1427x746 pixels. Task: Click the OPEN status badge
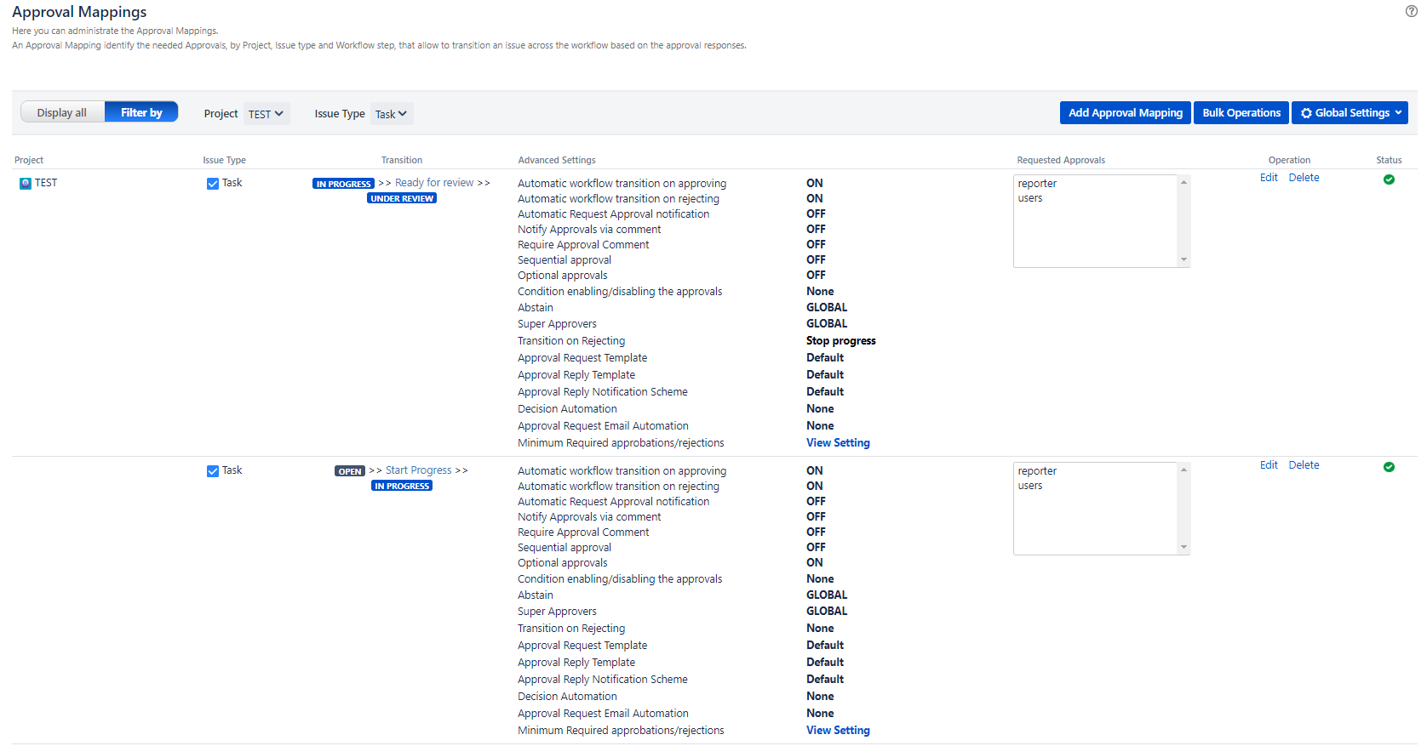[349, 471]
